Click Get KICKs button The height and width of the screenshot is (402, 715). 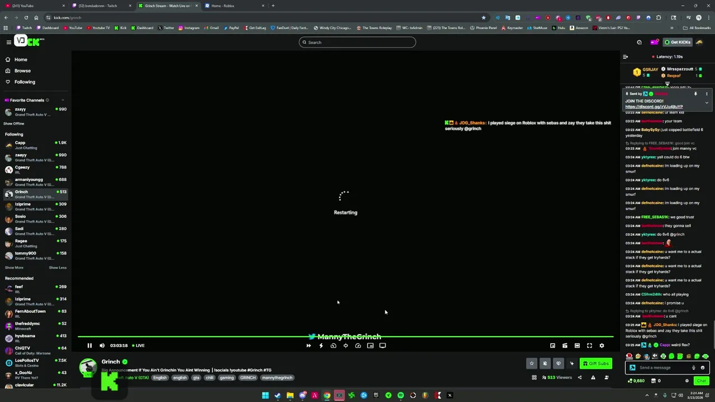pyautogui.click(x=678, y=42)
